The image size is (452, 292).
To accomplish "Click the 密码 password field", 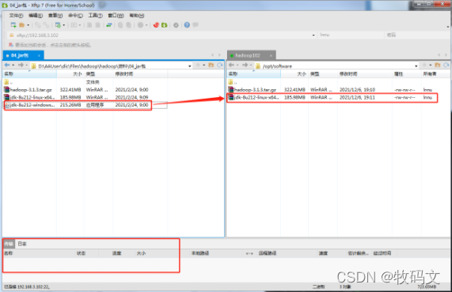I will pyautogui.click(x=416, y=35).
